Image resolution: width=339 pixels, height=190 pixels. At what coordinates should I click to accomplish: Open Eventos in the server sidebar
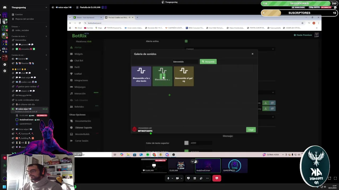coord(19,15)
